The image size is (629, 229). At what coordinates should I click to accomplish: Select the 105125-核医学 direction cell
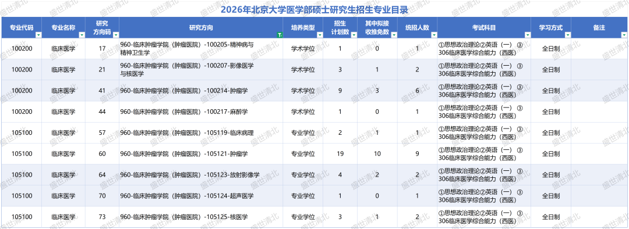pos(201,217)
